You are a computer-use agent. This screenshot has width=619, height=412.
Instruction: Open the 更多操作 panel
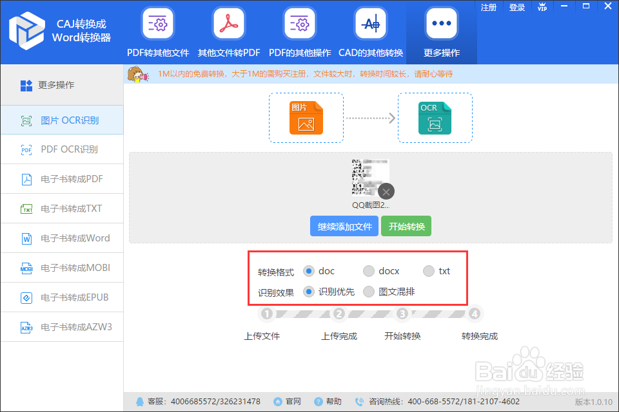(x=441, y=31)
